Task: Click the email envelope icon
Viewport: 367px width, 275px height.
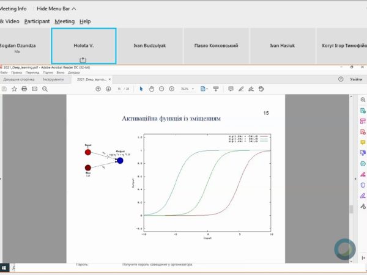Action: tap(34, 89)
